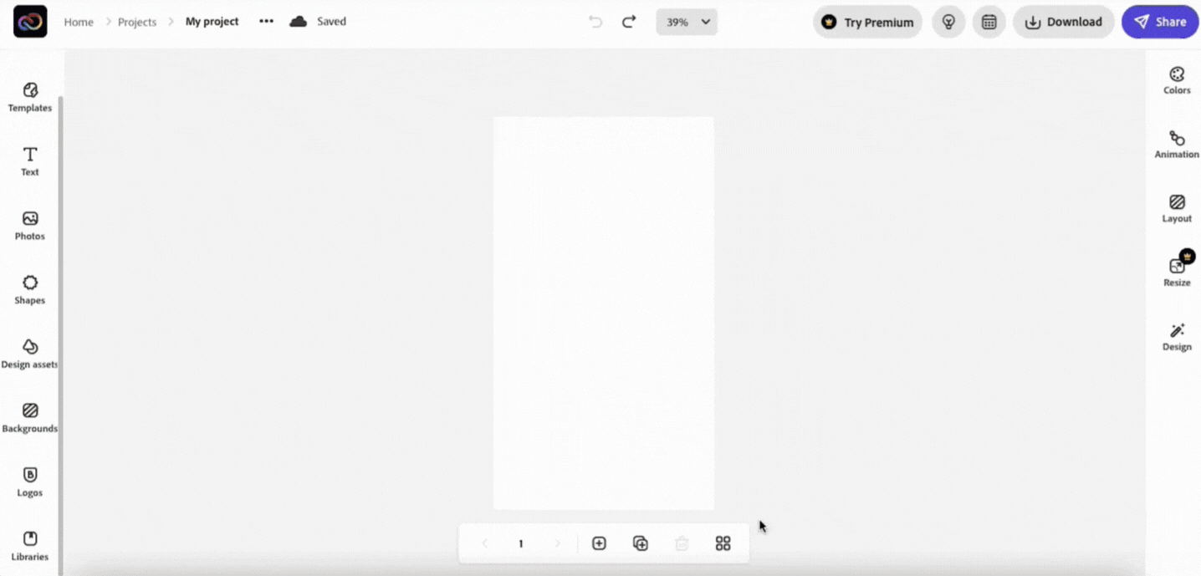
Task: Open the Layout panel
Action: [x=1177, y=209]
